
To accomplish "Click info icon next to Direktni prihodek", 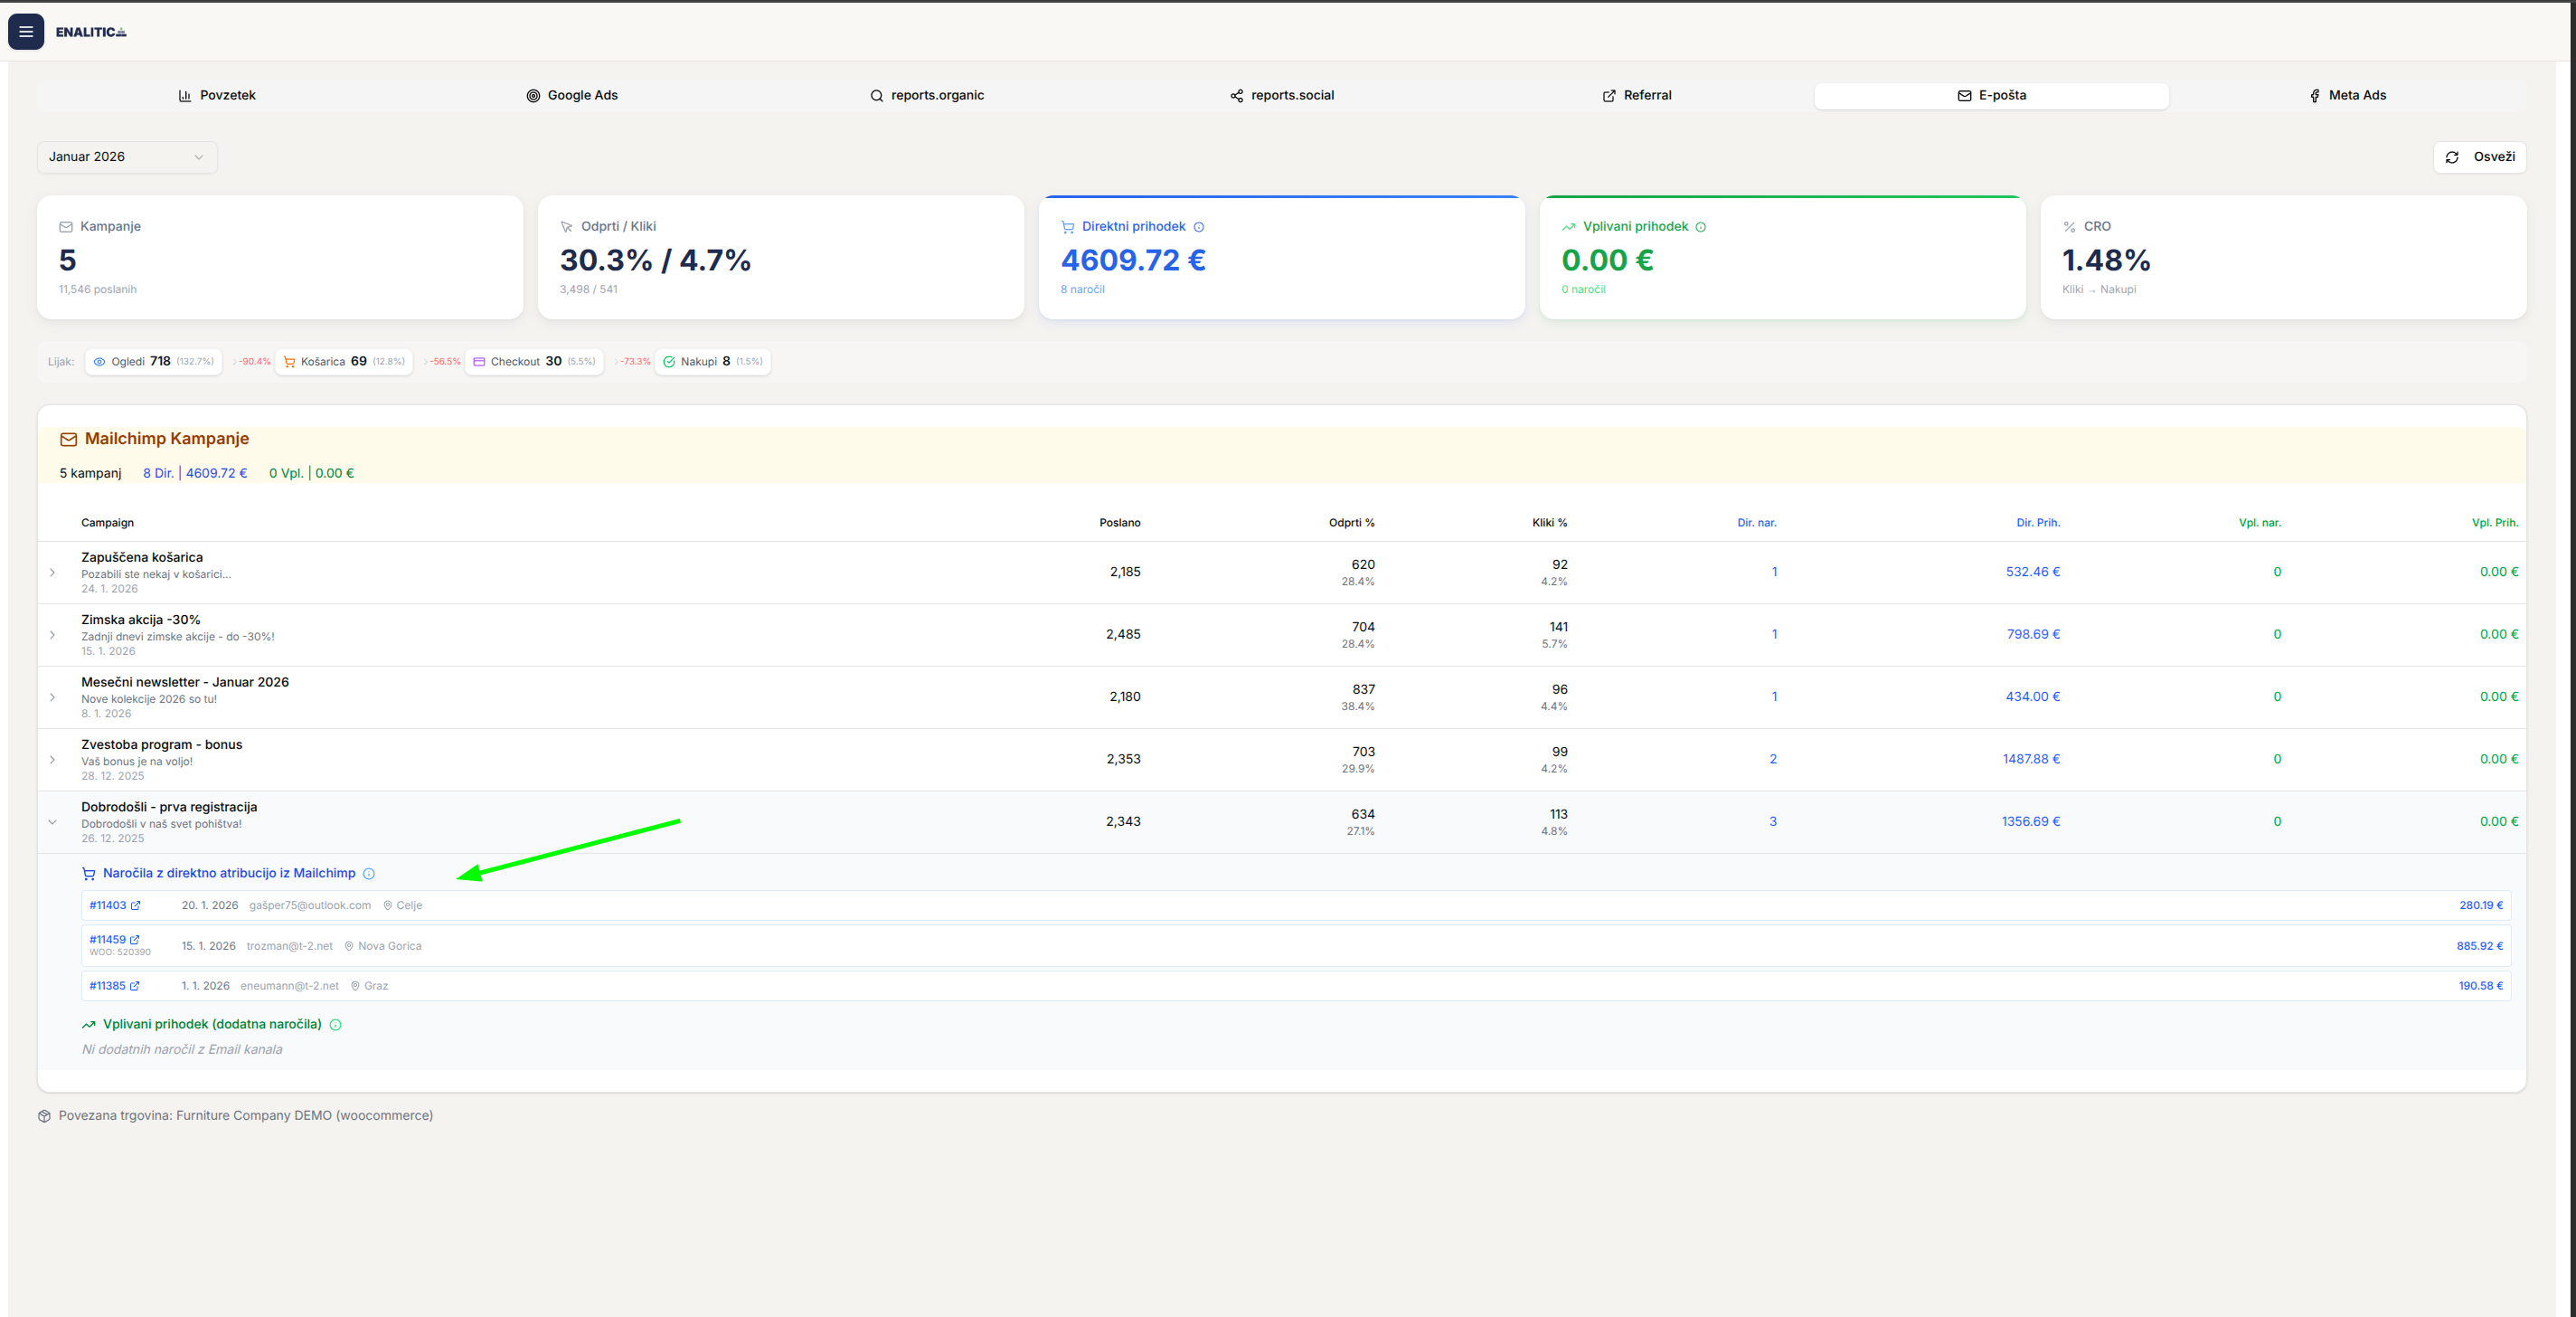I will tap(1198, 227).
